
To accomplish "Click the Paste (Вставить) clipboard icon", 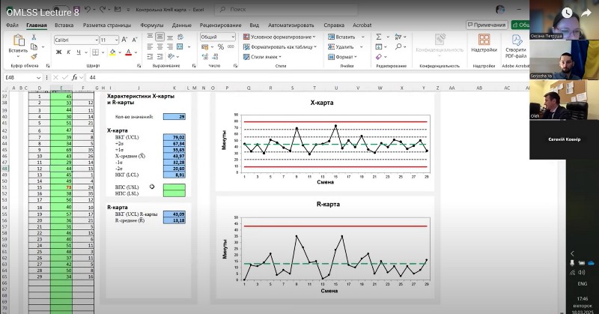I will point(18,40).
